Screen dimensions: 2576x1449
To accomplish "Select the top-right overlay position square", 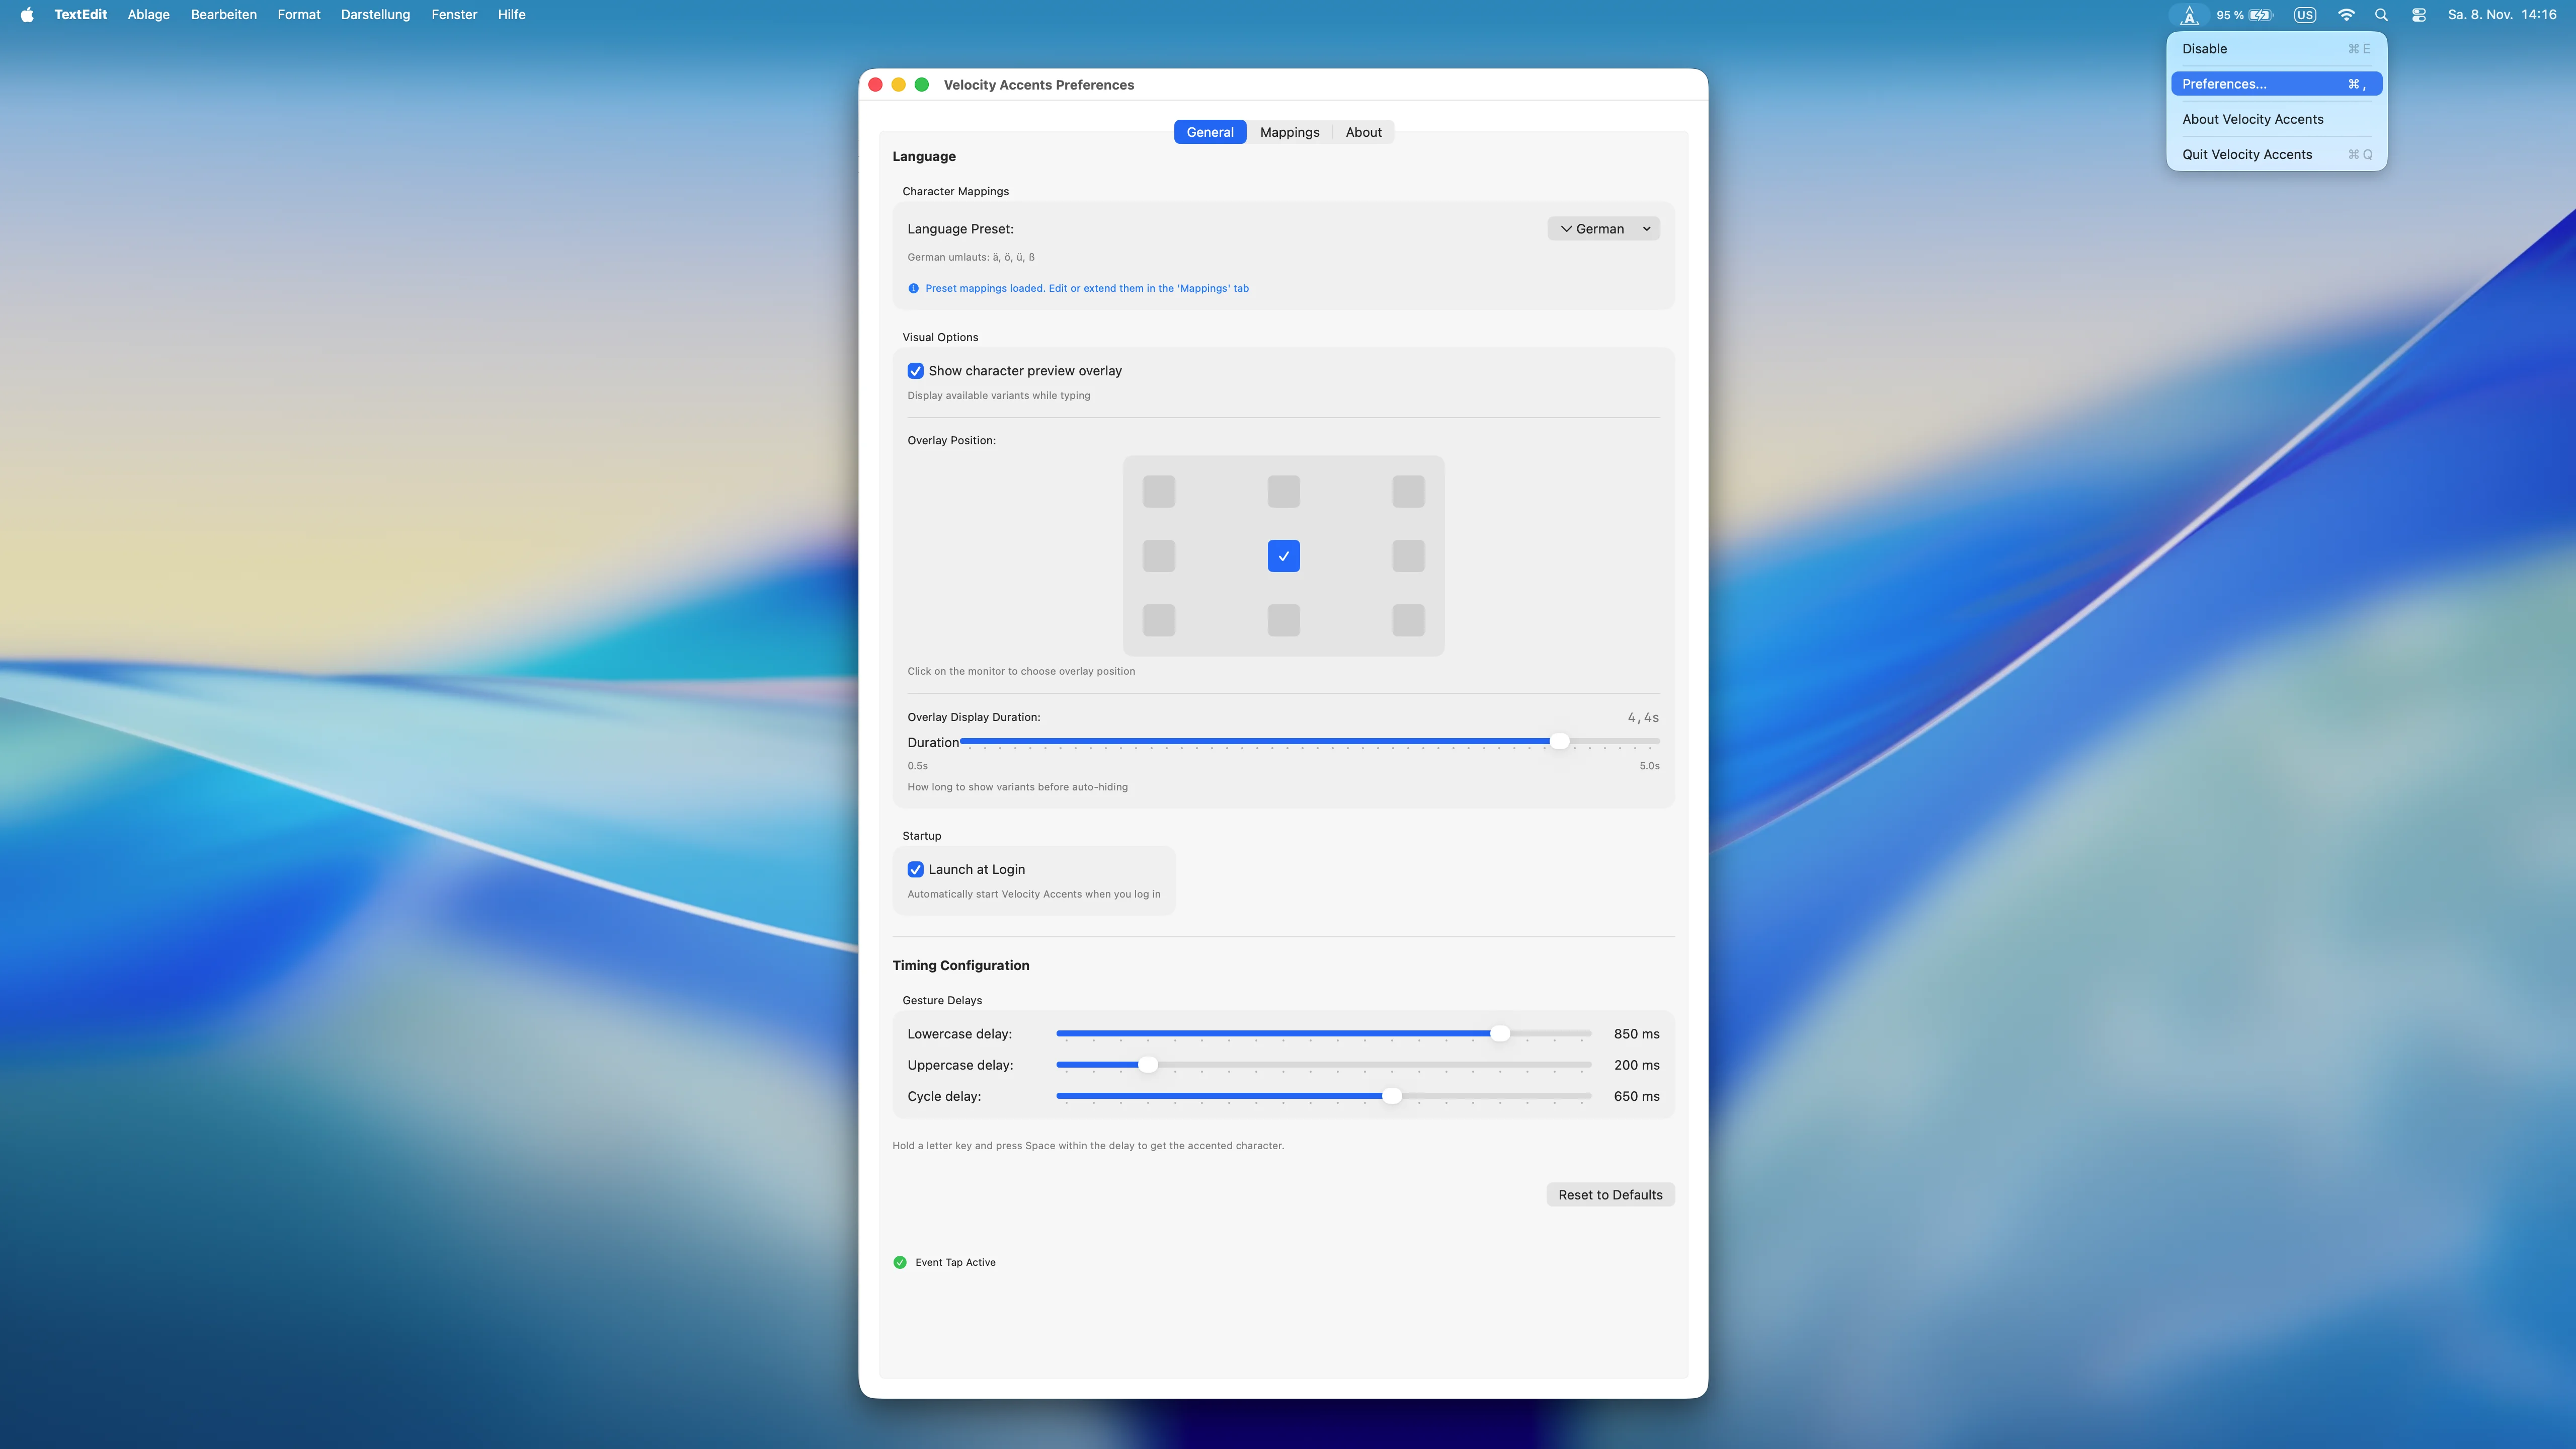I will click(1408, 491).
